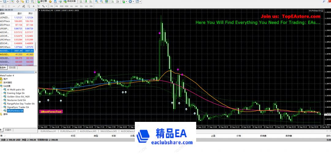This screenshot has width=331, height=154.
Task: Open the Data Window crosshair-target icon
Action: coord(17,2)
